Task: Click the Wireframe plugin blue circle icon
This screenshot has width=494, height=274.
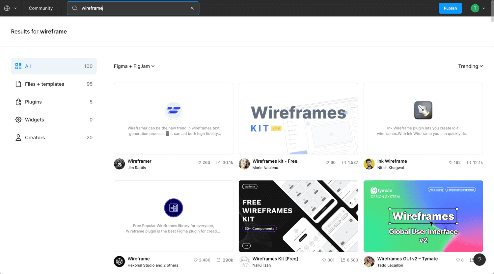Action: (174, 208)
